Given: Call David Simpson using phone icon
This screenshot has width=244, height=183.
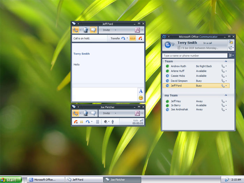Looking at the screenshot, I should pos(223,81).
